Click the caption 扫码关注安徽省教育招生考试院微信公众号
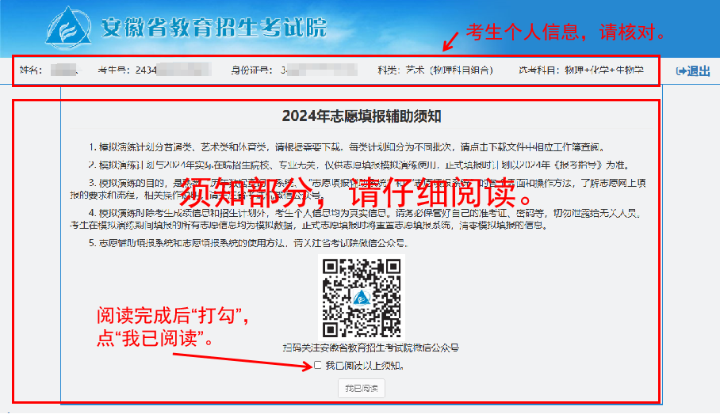The height and width of the screenshot is (414, 720). click(371, 348)
